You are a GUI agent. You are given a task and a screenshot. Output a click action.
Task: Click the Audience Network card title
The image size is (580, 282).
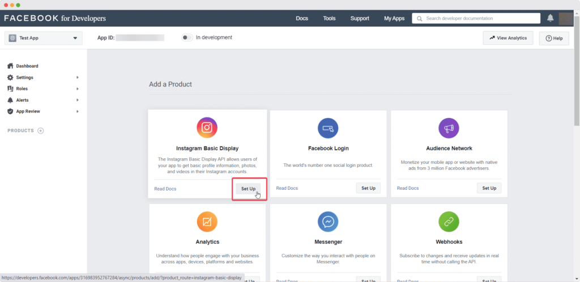pyautogui.click(x=449, y=149)
